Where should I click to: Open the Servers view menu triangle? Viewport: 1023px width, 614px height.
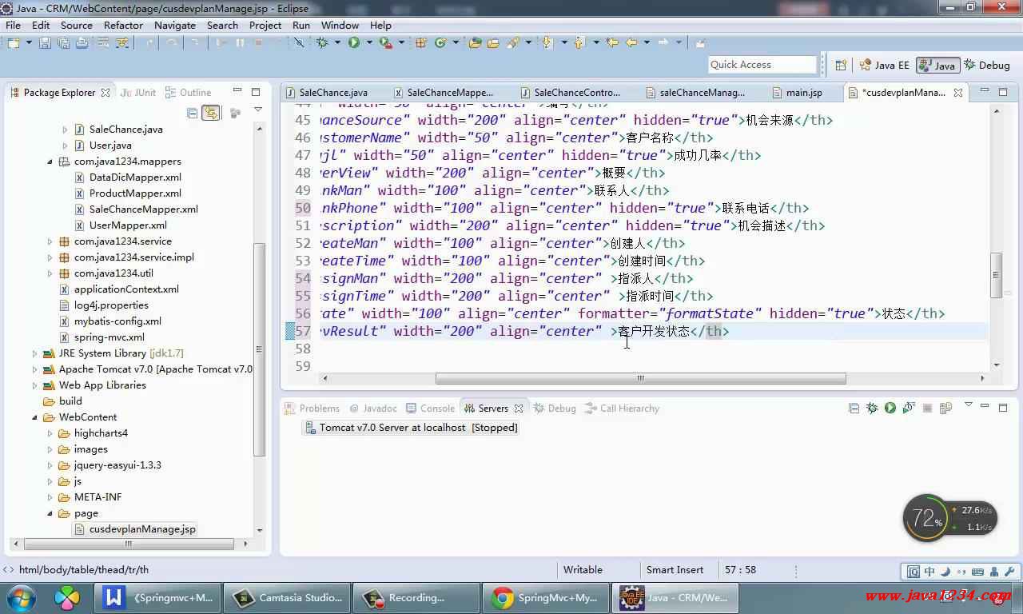(969, 405)
